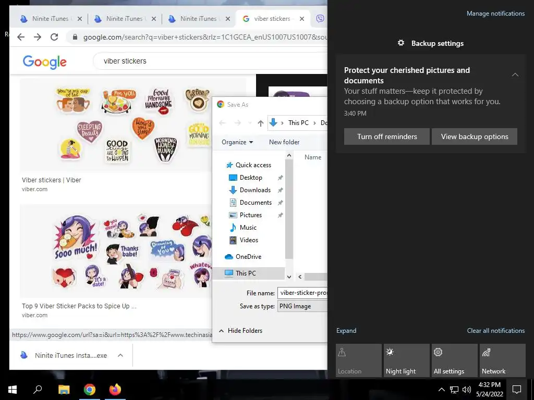Collapse the backup notification with chevron
534x400 pixels.
(x=515, y=75)
